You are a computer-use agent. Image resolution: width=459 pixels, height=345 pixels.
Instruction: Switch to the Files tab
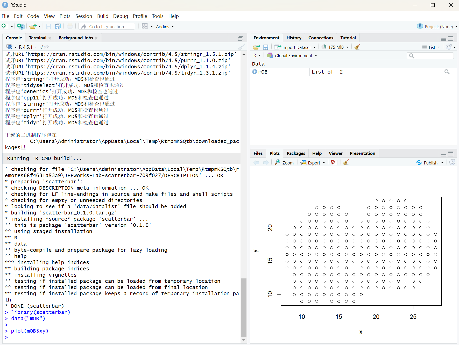[x=258, y=153]
